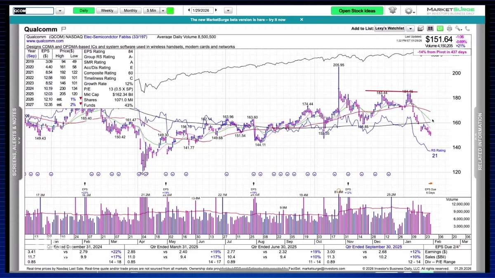Viewport: 495px width, 278px height.
Task: Close the beta version banner
Action: pyautogui.click(x=302, y=19)
